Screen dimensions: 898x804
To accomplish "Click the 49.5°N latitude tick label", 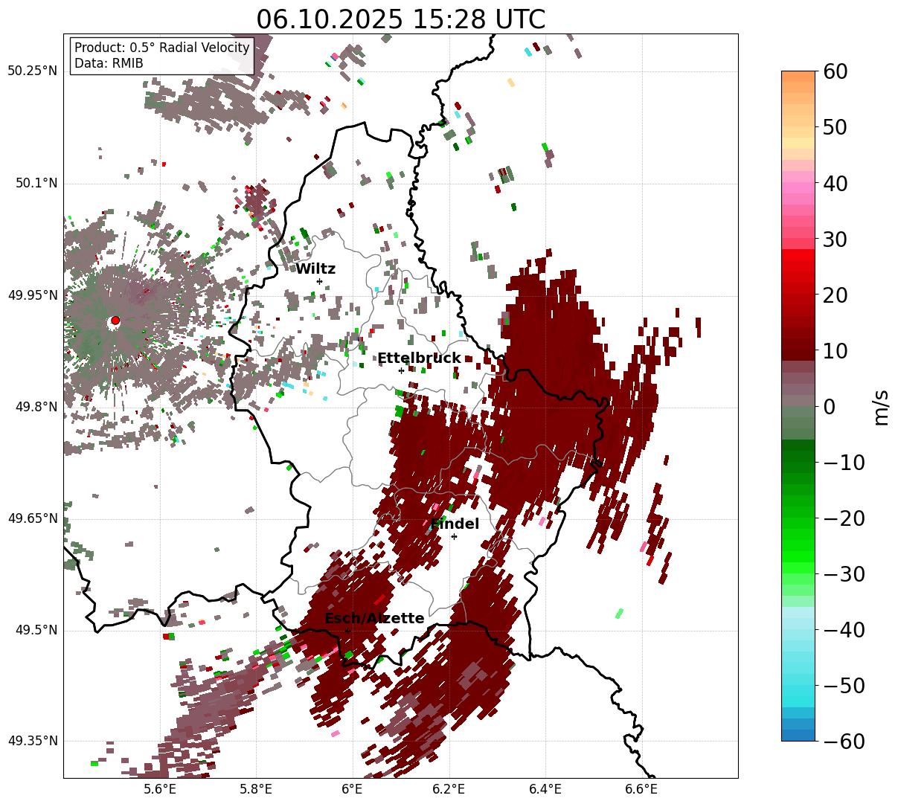I will coord(36,630).
